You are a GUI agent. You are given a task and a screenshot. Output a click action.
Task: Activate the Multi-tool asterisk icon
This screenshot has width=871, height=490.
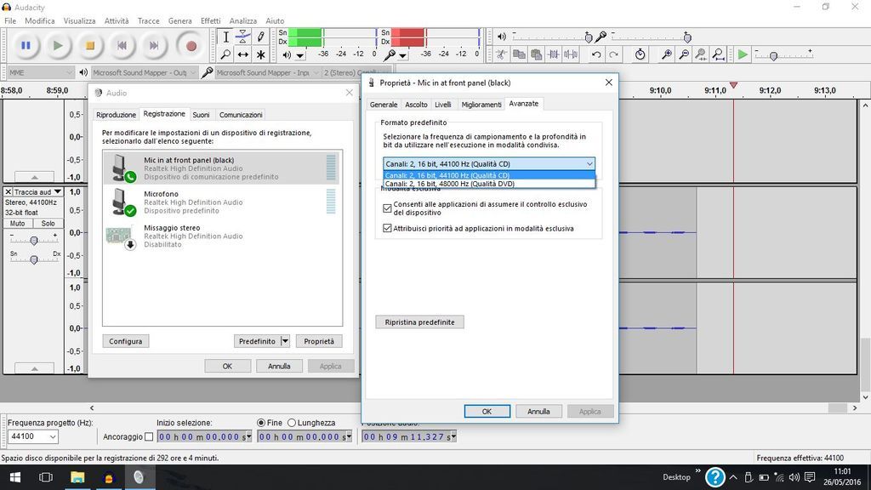point(261,54)
